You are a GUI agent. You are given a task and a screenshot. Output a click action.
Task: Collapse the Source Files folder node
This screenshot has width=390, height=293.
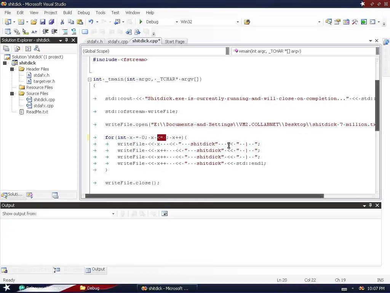point(12,93)
